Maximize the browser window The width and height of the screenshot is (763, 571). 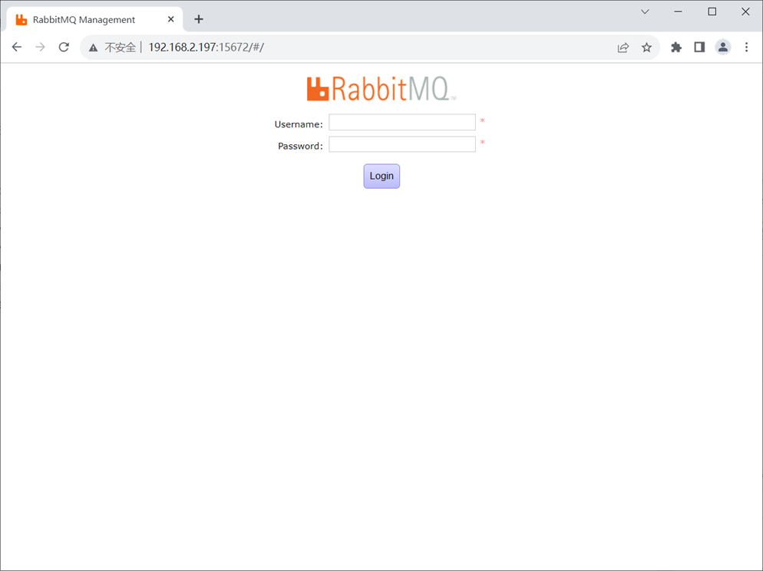[x=712, y=12]
